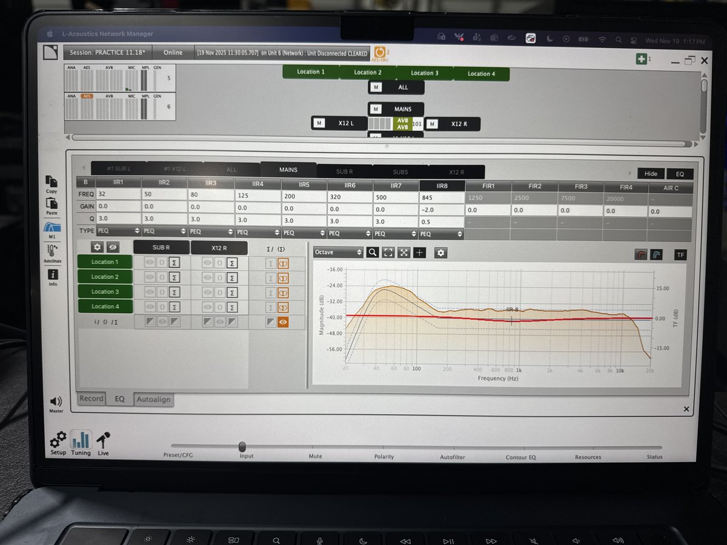
Task: Click the IIR8 GAIN field showing -2.0
Action: click(x=442, y=210)
